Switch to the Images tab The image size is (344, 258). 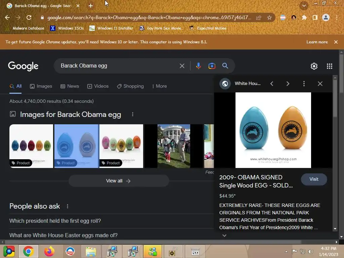41,86
